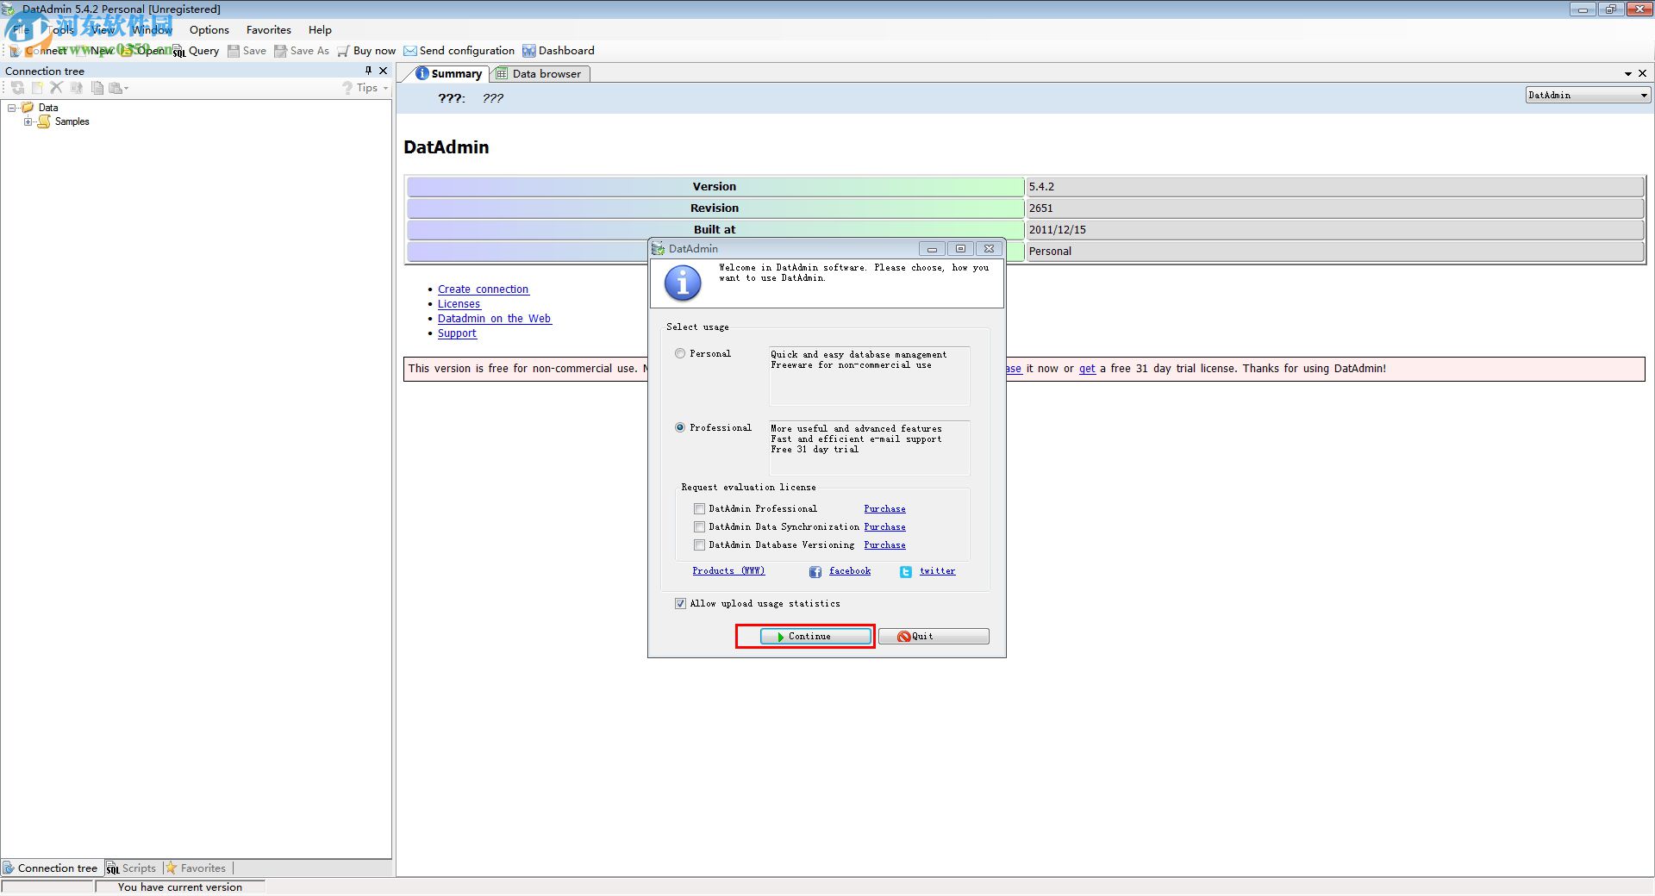Click Purchase link for Data Synchronization
Screen dimensions: 1655x896
pyautogui.click(x=884, y=527)
